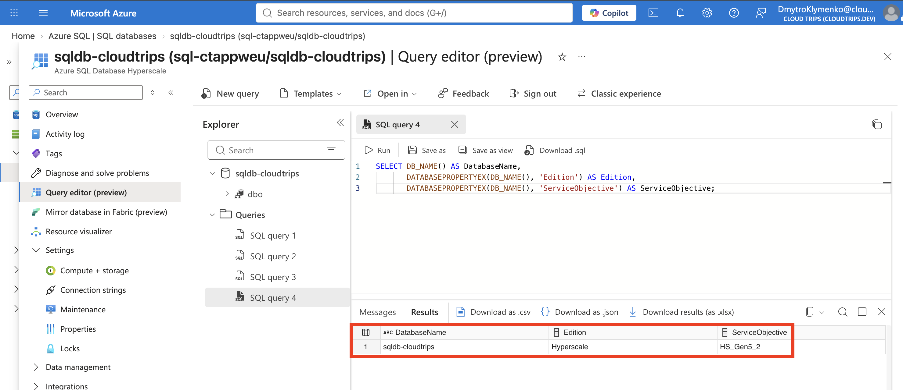Switch to the Messages tab
Screen dimensions: 903x390
378,312
